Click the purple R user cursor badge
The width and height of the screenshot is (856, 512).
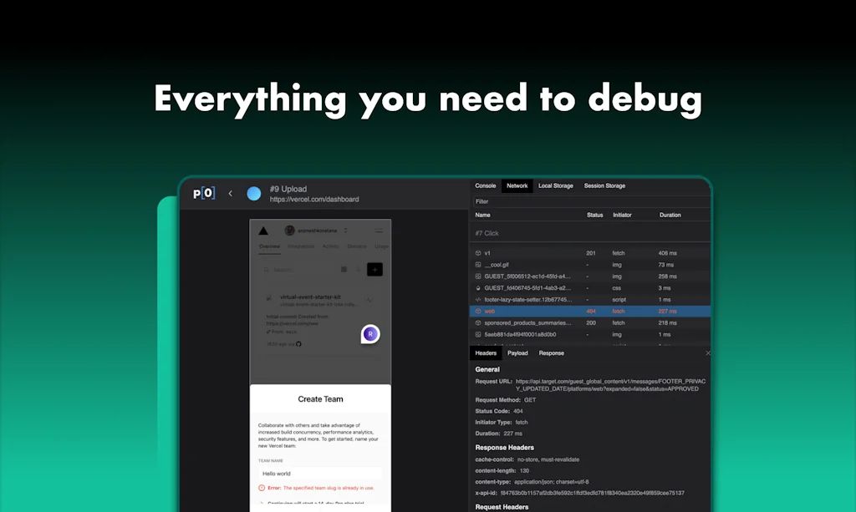(370, 334)
